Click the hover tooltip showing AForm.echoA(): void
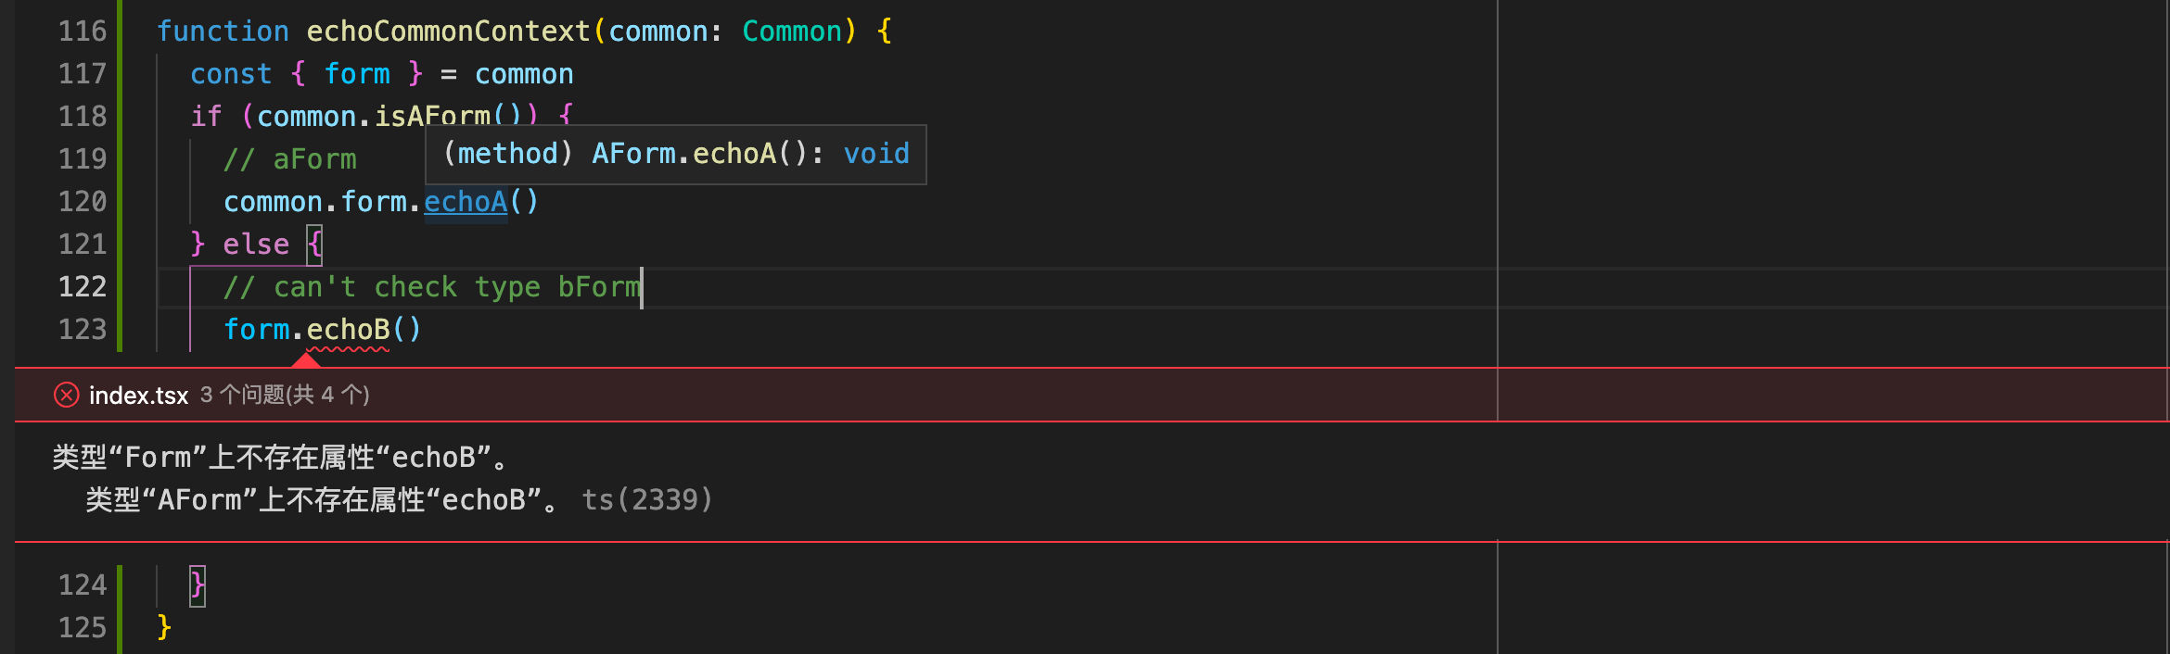The width and height of the screenshot is (2170, 654). point(675,154)
